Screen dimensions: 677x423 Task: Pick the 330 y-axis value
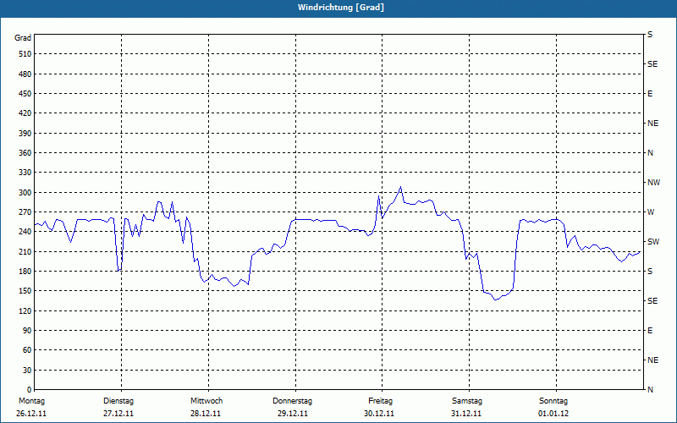pos(25,173)
